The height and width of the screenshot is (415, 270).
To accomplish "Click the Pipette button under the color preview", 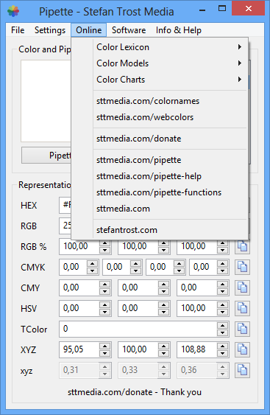I will 46,156.
